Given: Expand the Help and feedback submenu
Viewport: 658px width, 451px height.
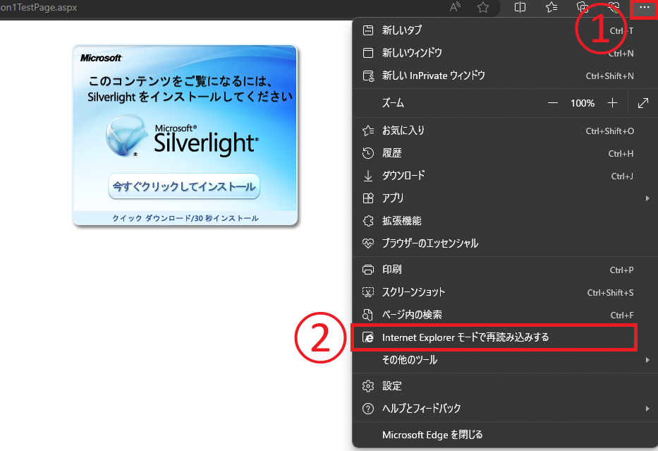Looking at the screenshot, I should click(423, 408).
